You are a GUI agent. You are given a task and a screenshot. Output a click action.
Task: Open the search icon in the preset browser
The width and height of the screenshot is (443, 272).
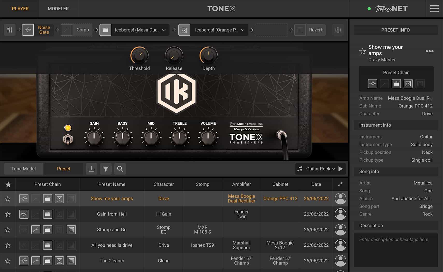(x=120, y=169)
